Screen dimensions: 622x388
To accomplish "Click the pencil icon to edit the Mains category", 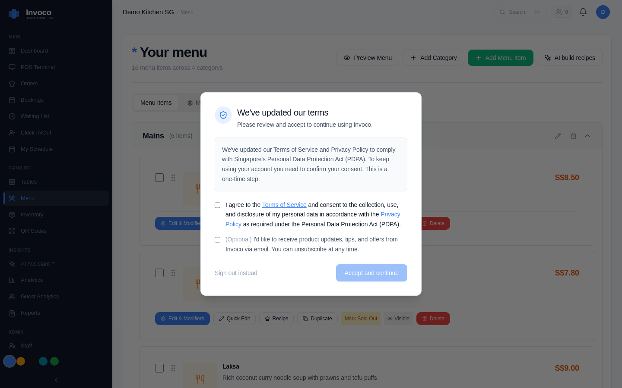I will tap(558, 136).
